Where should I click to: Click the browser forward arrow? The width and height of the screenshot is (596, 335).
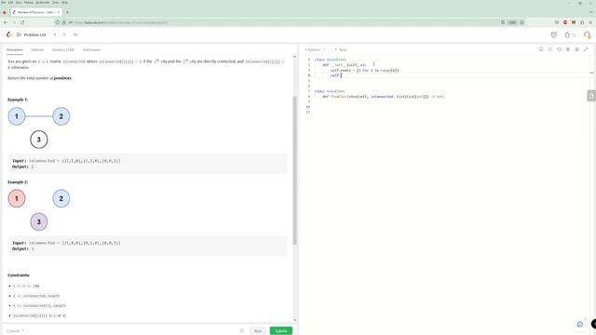coord(14,22)
